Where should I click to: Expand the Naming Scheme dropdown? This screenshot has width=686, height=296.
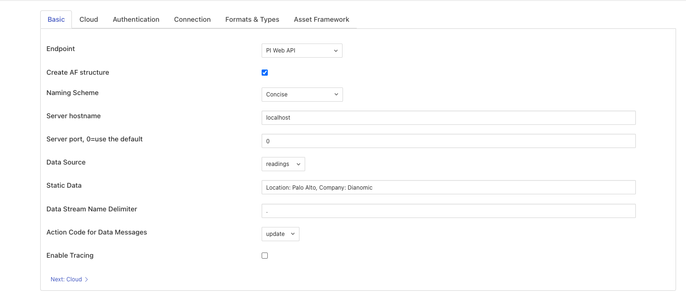point(301,95)
